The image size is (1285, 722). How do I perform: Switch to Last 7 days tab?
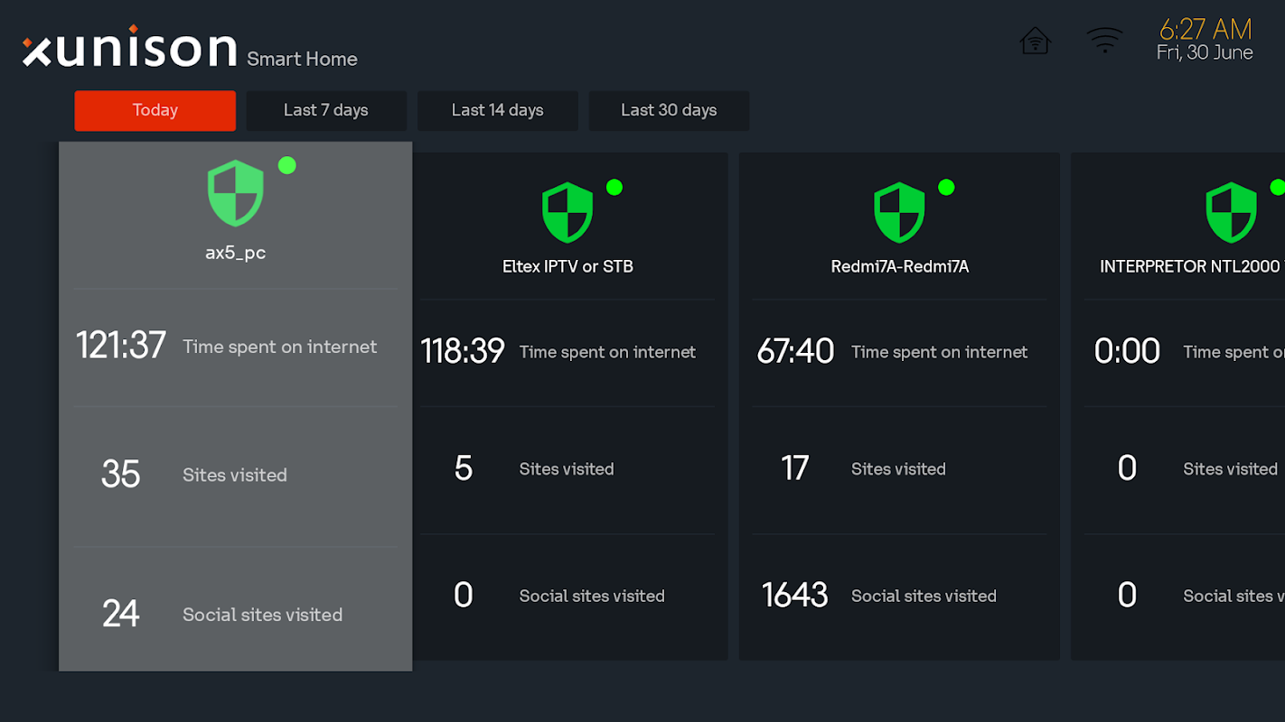pos(326,110)
